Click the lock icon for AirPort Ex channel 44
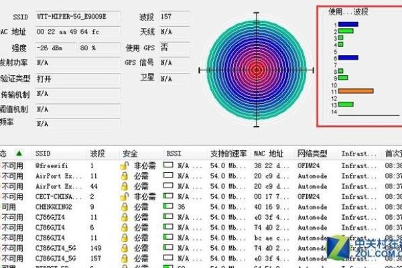 (125, 186)
